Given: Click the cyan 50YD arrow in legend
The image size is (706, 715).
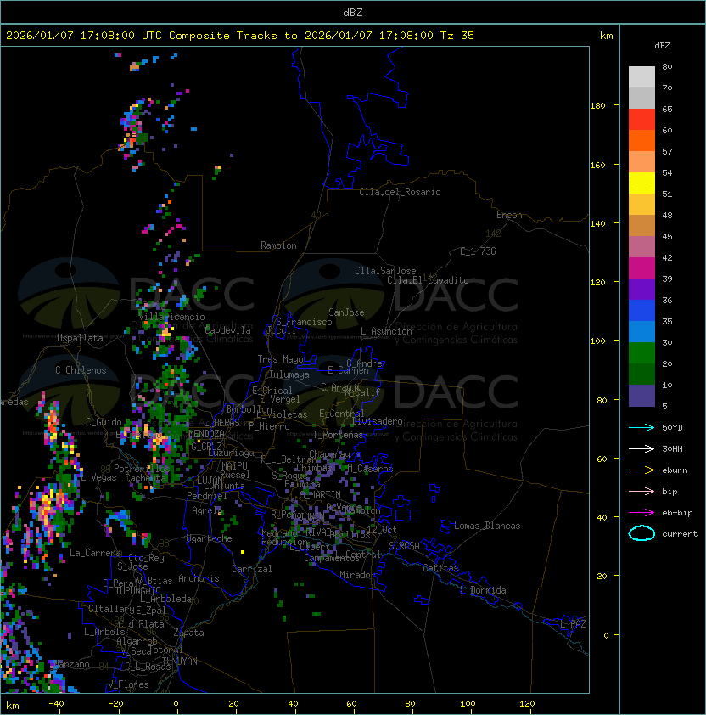Looking at the screenshot, I should pyautogui.click(x=642, y=427).
